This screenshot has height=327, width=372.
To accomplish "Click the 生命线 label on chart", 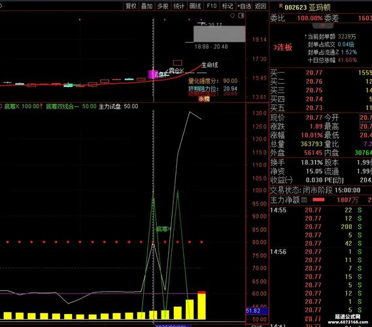I will point(210,65).
